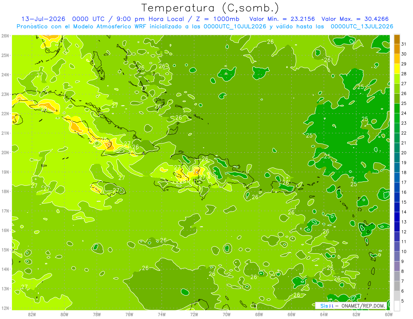Click longitude axis label "76W"
The image size is (413, 319).
point(129,314)
